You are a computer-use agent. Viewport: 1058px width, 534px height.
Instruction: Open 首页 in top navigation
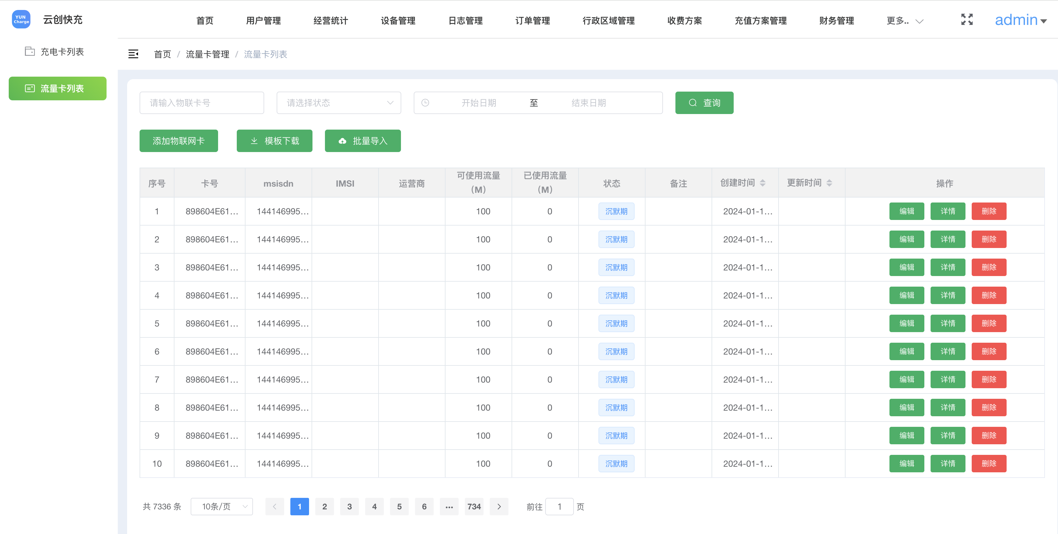[x=205, y=21]
